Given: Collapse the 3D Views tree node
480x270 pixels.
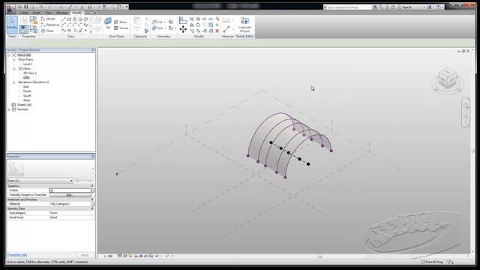Looking at the screenshot, I should tap(13, 69).
